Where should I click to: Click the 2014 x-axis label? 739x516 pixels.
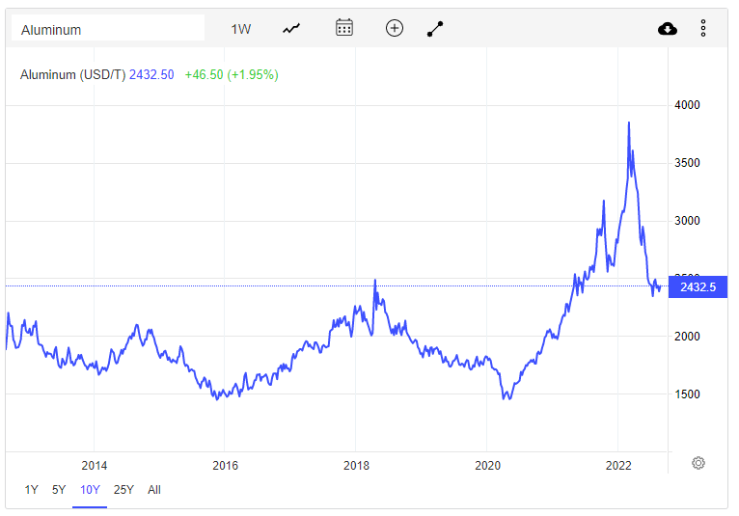(x=95, y=466)
